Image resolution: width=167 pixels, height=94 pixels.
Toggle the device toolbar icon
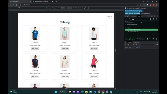(x=128, y=16)
